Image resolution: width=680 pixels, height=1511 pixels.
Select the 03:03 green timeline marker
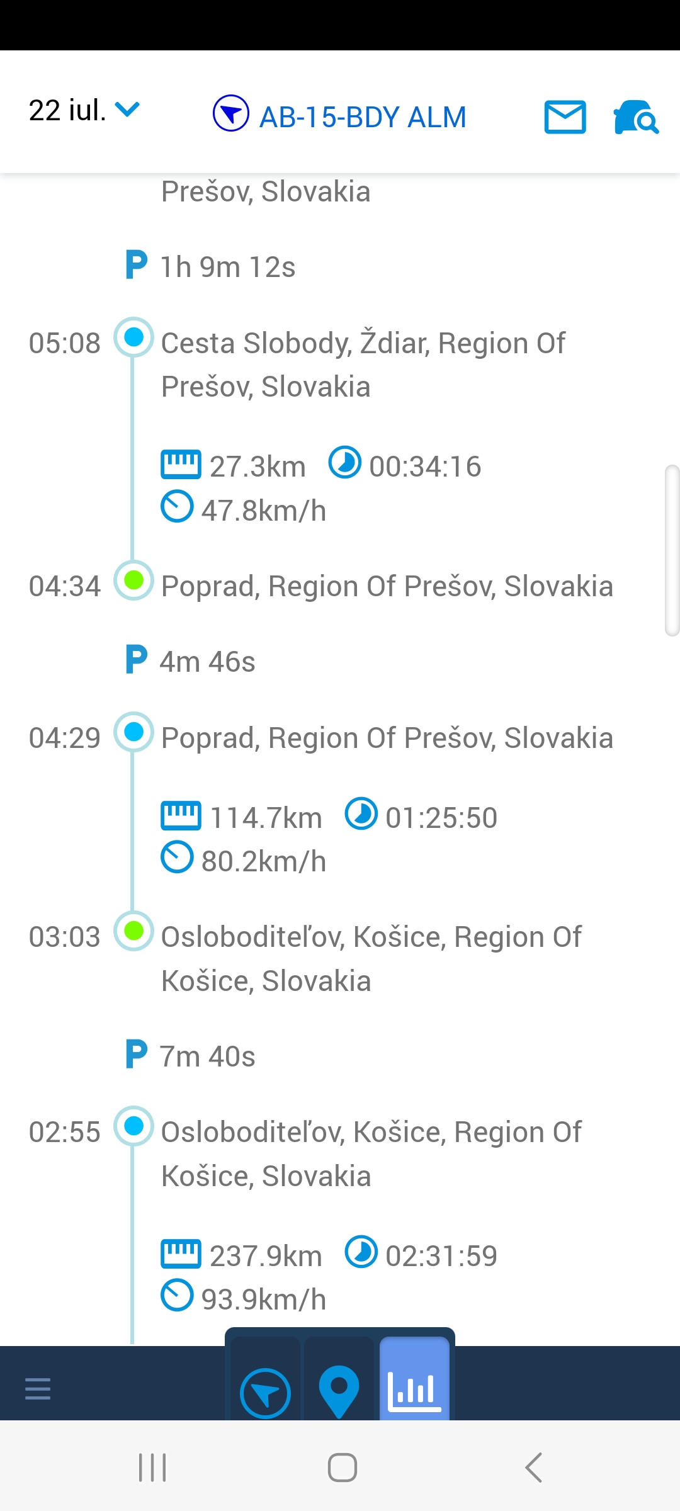pos(133,931)
